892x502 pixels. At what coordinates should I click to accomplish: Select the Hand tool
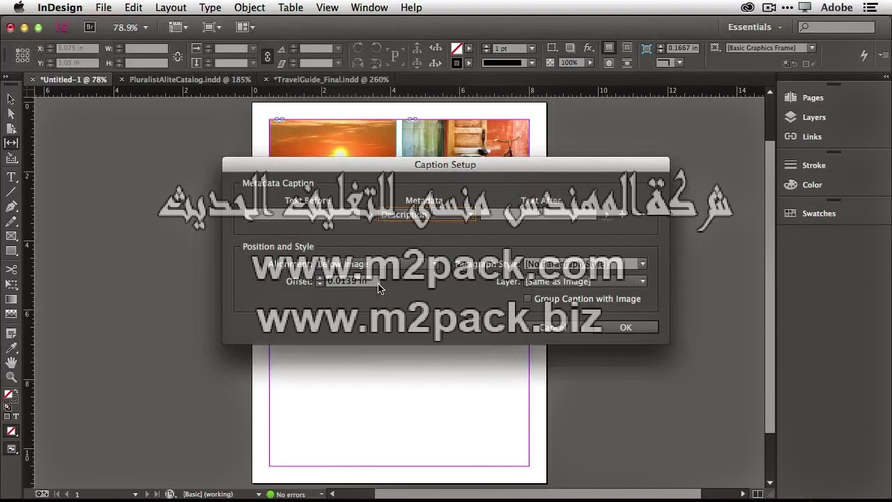(11, 363)
